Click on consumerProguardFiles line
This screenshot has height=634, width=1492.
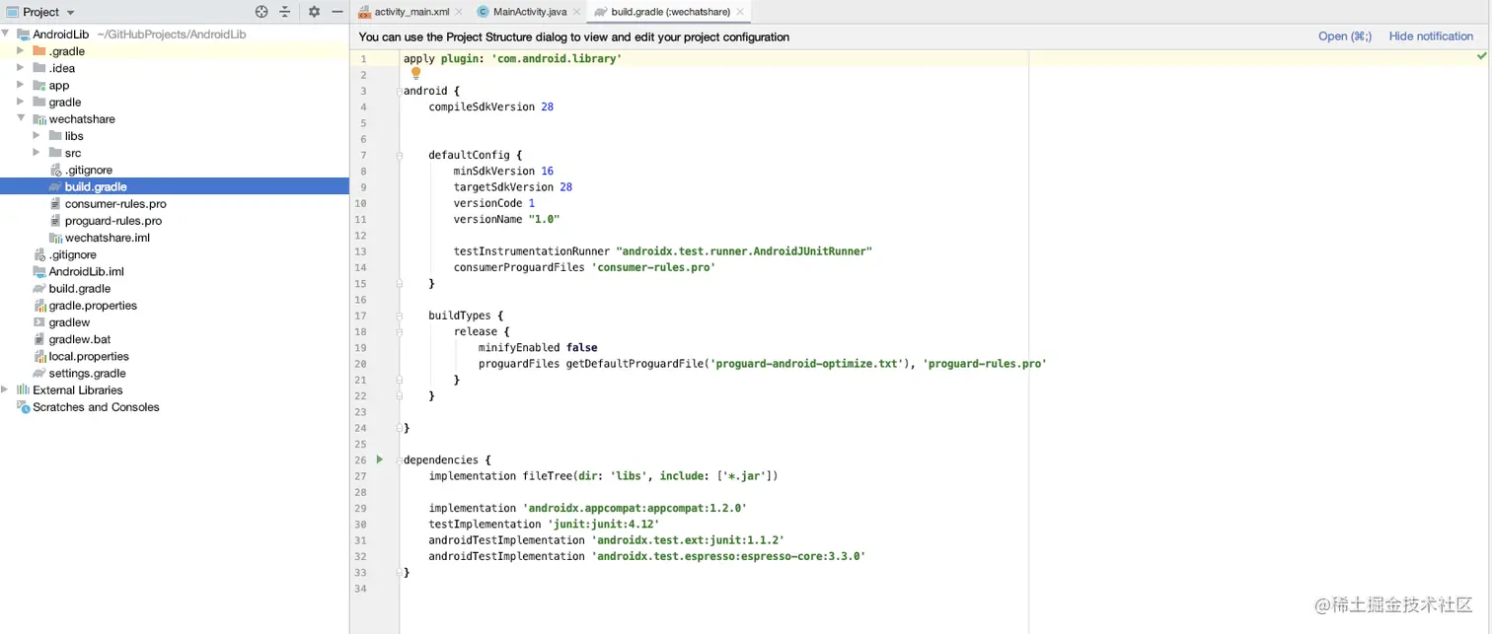click(584, 267)
